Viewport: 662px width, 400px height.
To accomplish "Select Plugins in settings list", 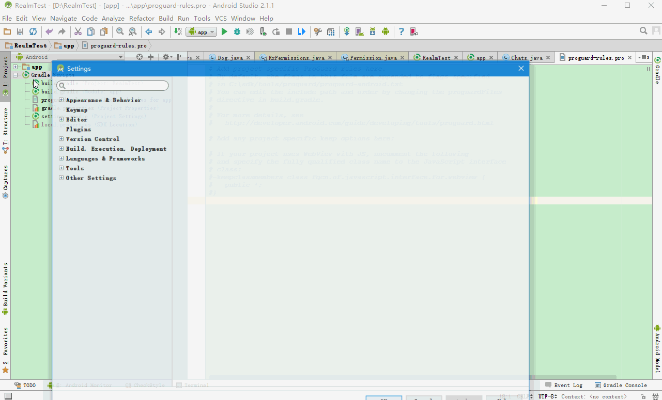I will tap(79, 129).
